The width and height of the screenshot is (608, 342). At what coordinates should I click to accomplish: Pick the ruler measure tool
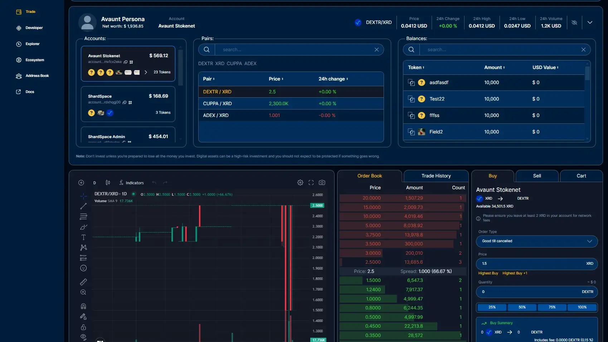(x=83, y=282)
